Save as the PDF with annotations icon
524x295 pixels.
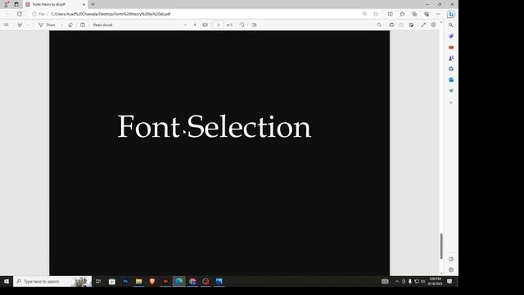411,25
